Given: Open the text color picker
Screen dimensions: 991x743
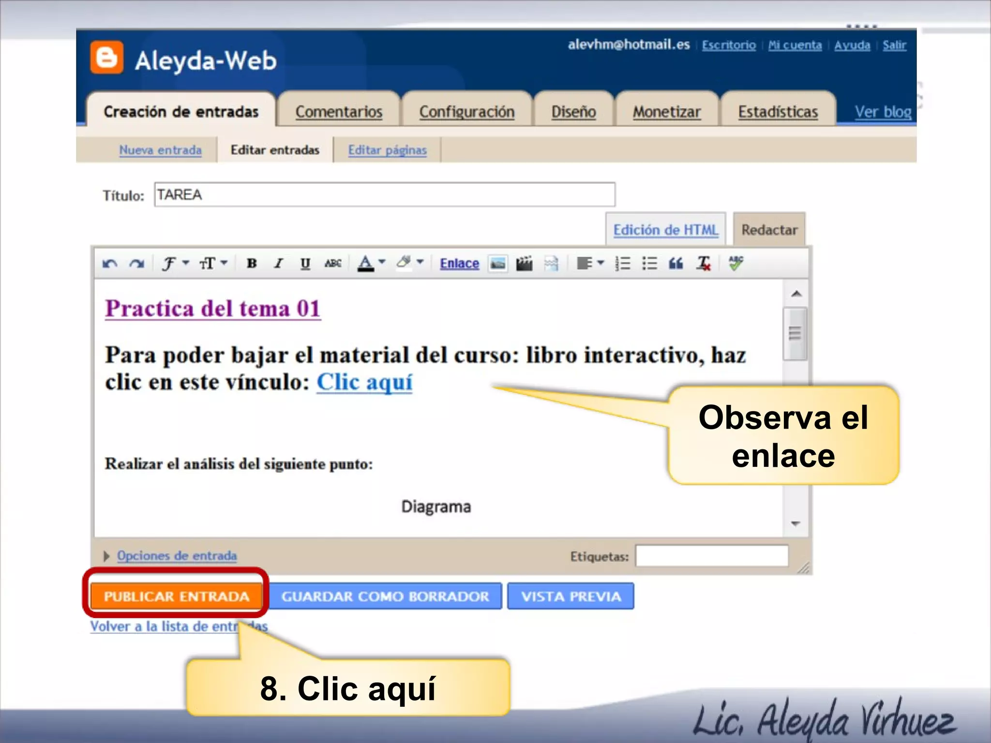Looking at the screenshot, I should (371, 264).
